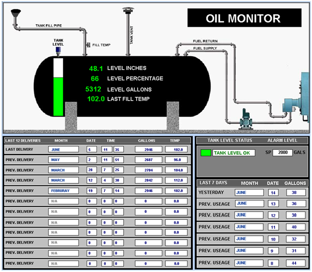312x272 pixels.
Task: Select the tank level sensor icon
Action: (58, 51)
